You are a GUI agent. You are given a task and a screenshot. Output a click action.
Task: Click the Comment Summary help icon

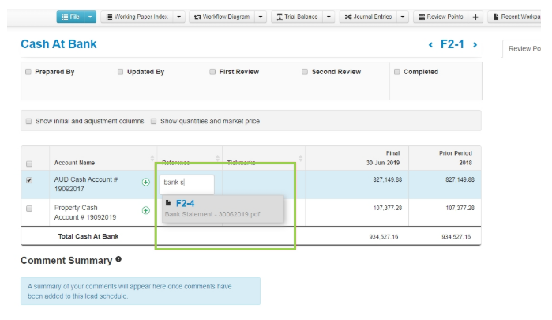118,259
